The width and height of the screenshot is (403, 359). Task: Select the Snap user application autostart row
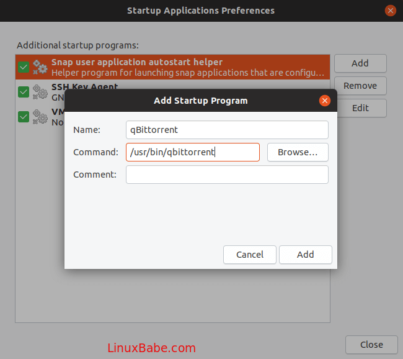pyautogui.click(x=186, y=67)
